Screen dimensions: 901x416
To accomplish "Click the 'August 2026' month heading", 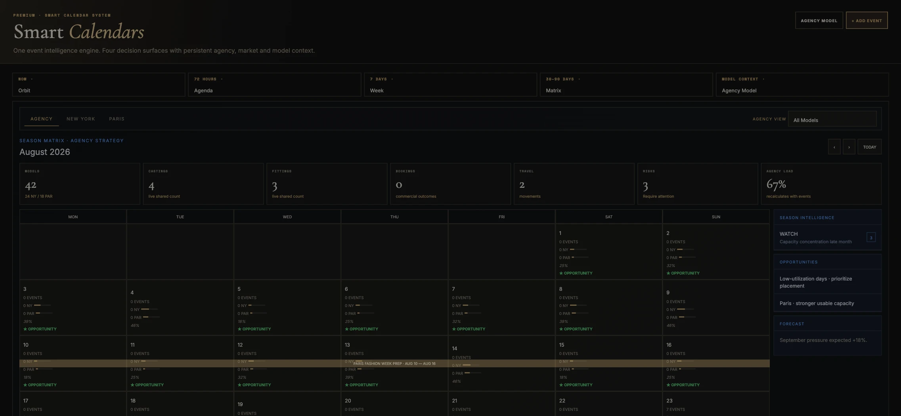I will (45, 152).
